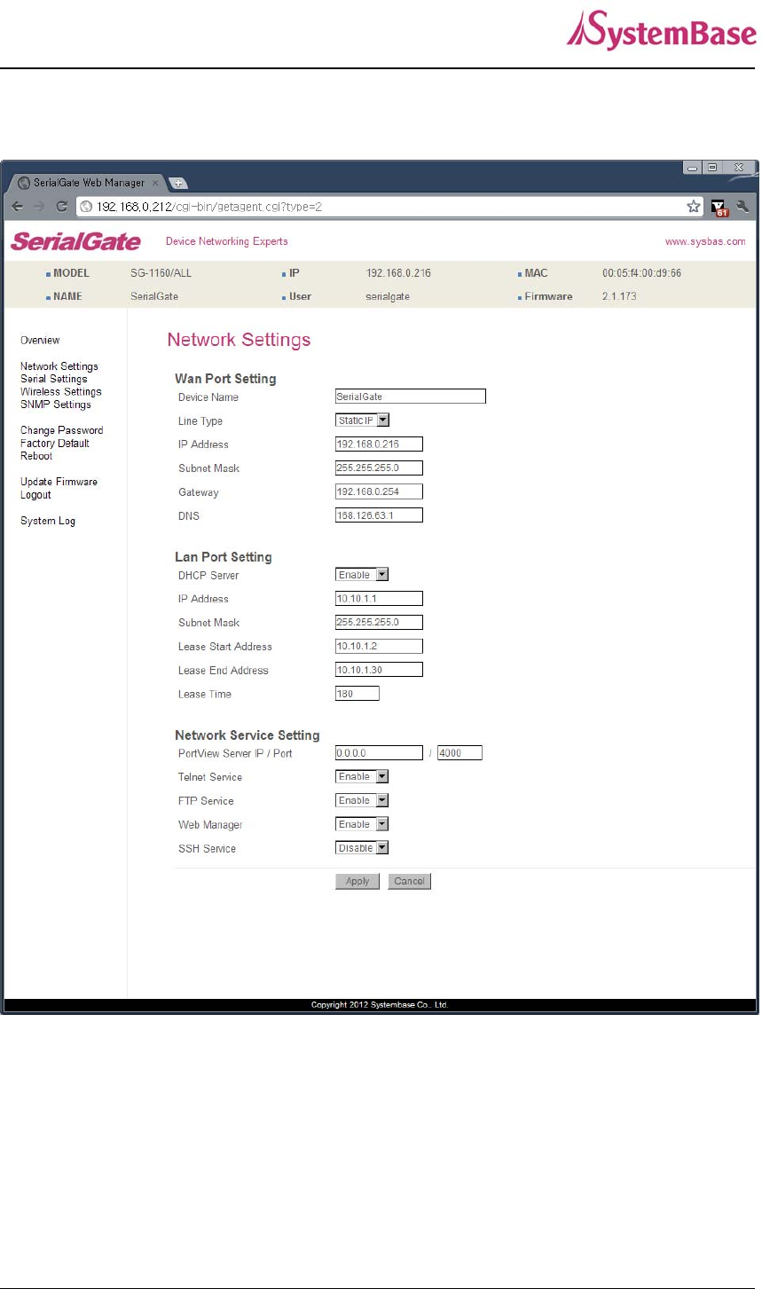762x1289 pixels.
Task: Go to Network Settings in the sidebar
Action: pyautogui.click(x=59, y=366)
